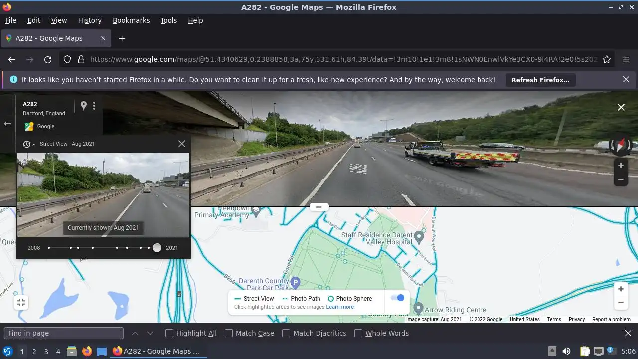Select the first timeline point near 2008
Viewport: 638px width, 359px height.
(49, 248)
